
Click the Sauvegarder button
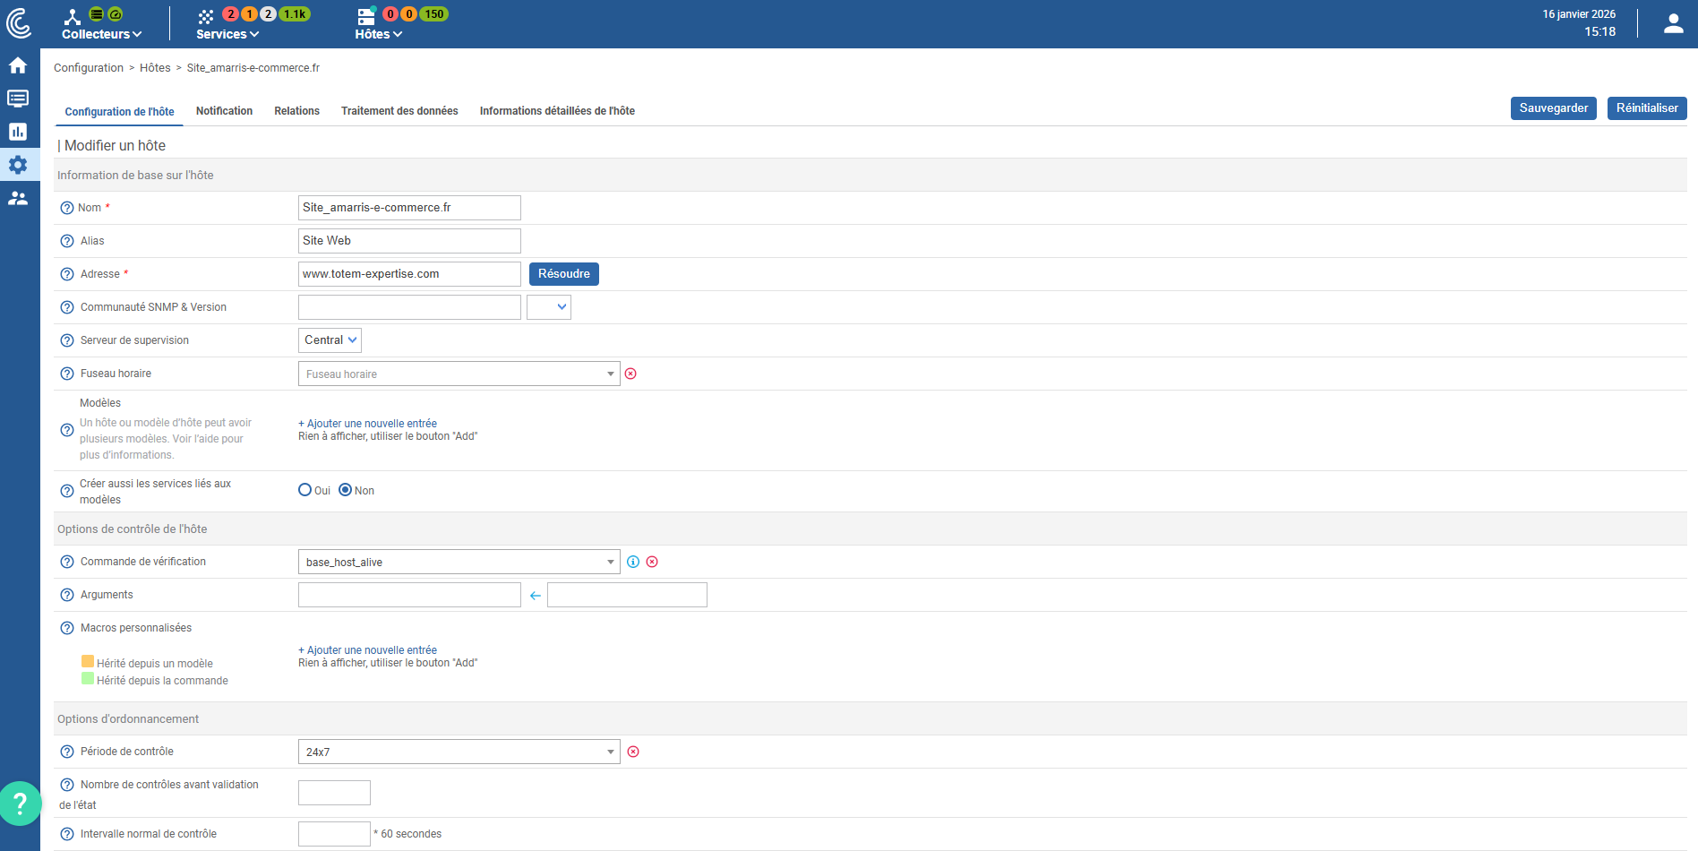click(x=1553, y=108)
